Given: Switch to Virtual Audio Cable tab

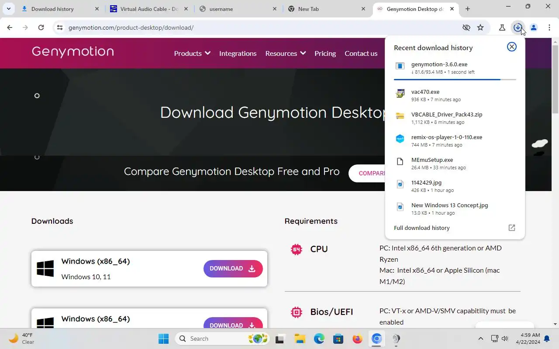Looking at the screenshot, I should (149, 9).
